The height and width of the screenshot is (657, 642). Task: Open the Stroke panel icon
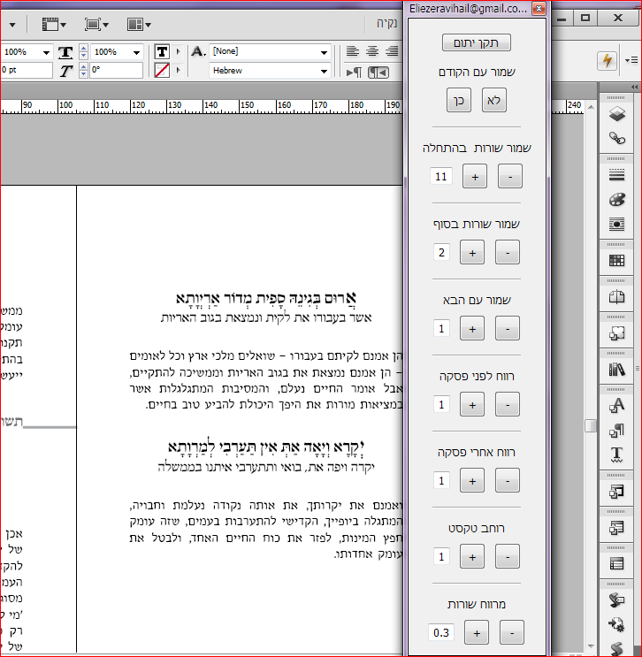click(x=617, y=174)
